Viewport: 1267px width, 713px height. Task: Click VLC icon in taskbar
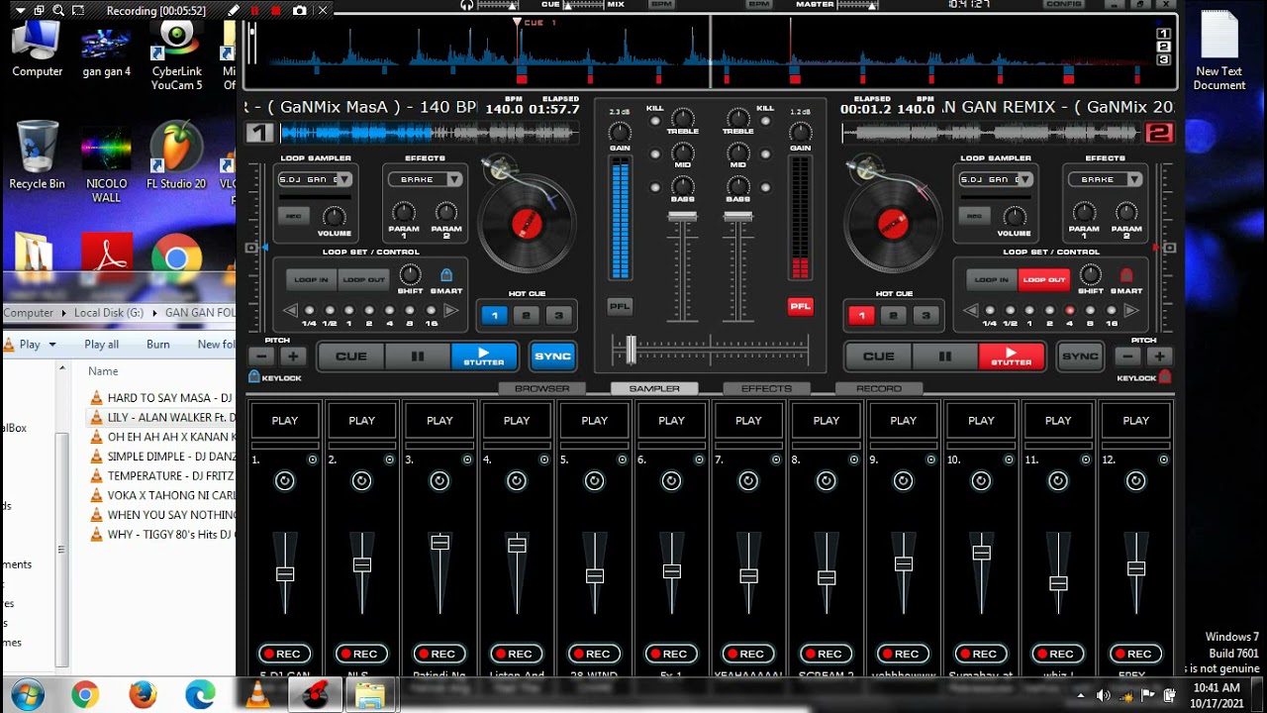tap(258, 695)
